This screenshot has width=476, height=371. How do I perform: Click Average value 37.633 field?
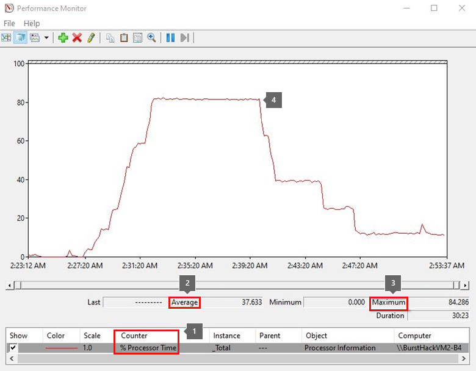click(x=231, y=302)
